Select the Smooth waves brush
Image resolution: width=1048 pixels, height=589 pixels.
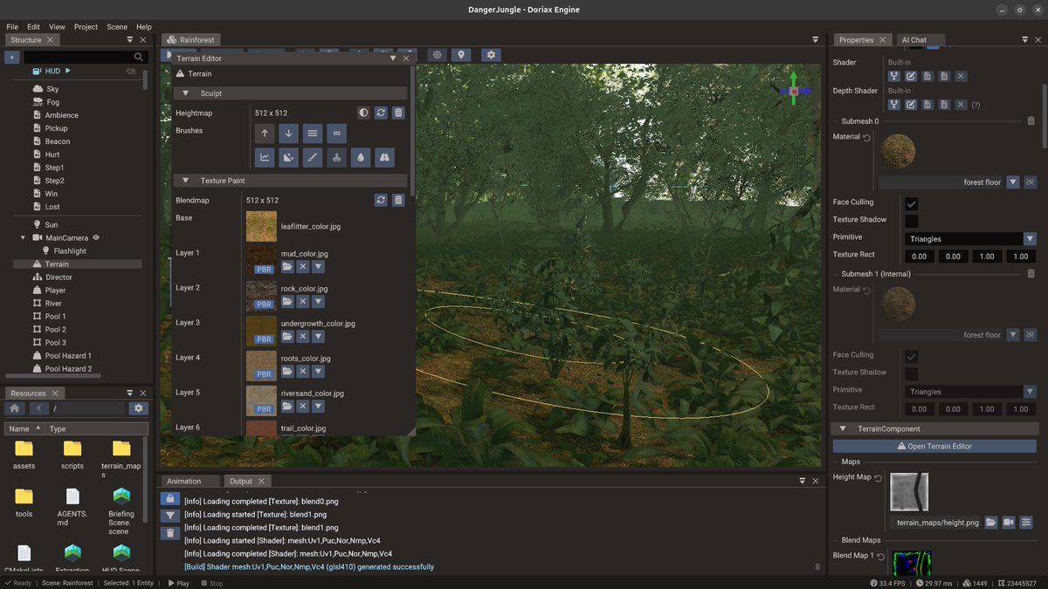pyautogui.click(x=313, y=134)
